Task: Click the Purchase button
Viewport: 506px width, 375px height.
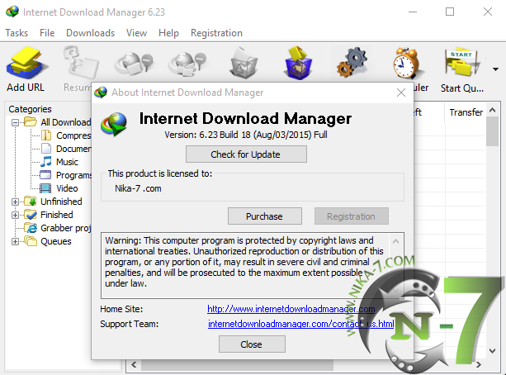Action: [265, 216]
